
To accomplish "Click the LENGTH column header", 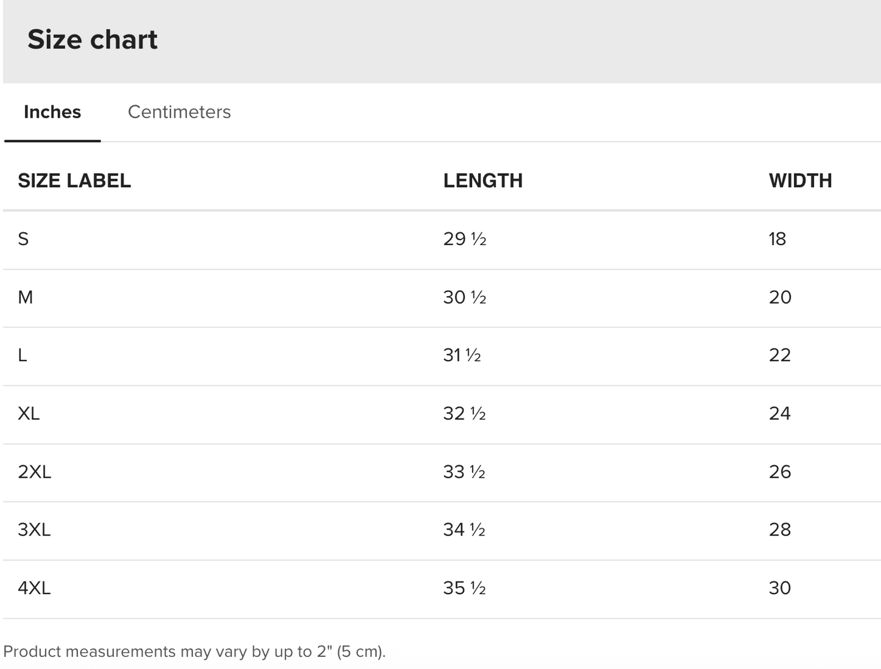I will pyautogui.click(x=483, y=181).
